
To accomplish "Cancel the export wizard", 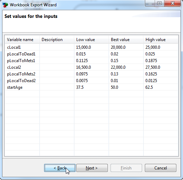I will click(161, 168).
